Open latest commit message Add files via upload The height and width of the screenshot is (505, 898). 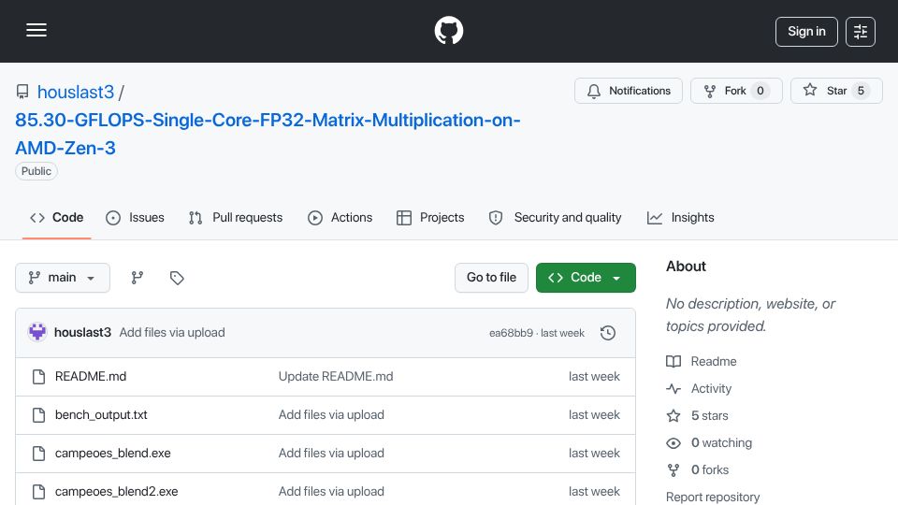tap(172, 333)
